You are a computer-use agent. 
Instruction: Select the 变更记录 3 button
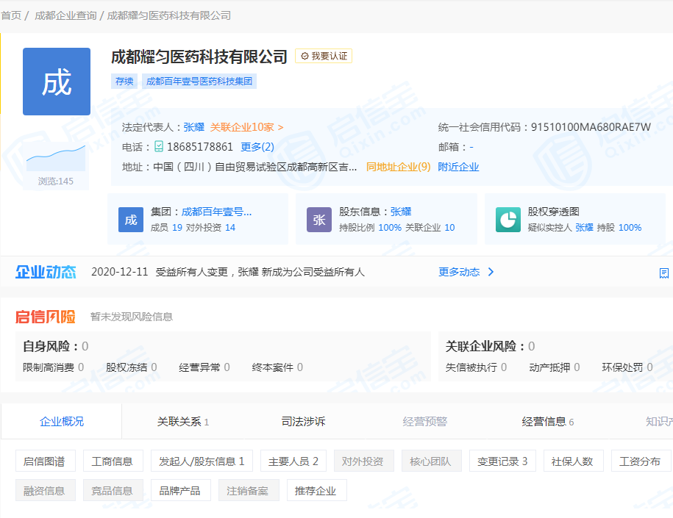click(502, 461)
